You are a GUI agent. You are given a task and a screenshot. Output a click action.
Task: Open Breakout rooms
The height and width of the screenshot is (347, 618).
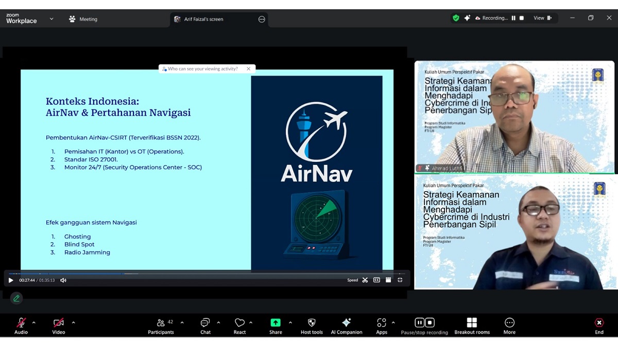(x=472, y=325)
